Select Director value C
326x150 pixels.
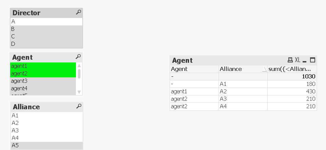click(46, 36)
